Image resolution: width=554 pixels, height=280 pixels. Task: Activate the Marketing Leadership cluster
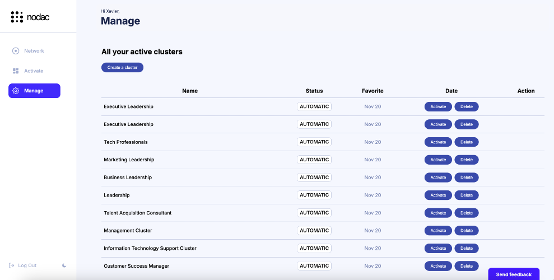438,160
